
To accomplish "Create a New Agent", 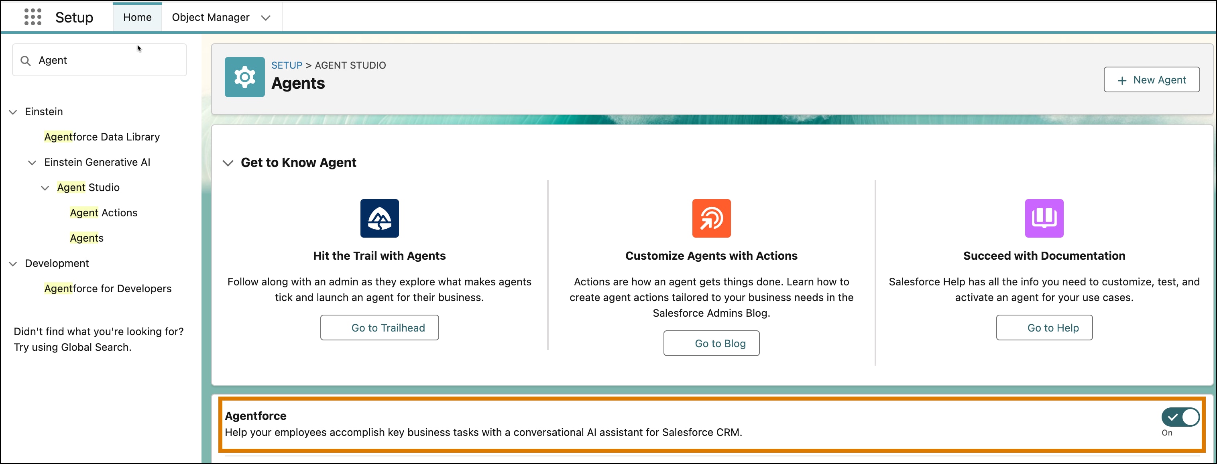I will [1151, 80].
